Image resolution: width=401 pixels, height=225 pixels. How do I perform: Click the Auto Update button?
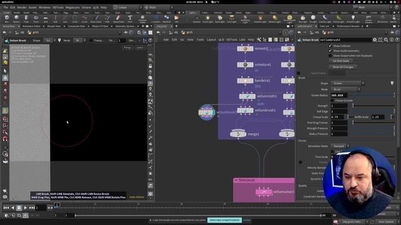click(x=386, y=222)
